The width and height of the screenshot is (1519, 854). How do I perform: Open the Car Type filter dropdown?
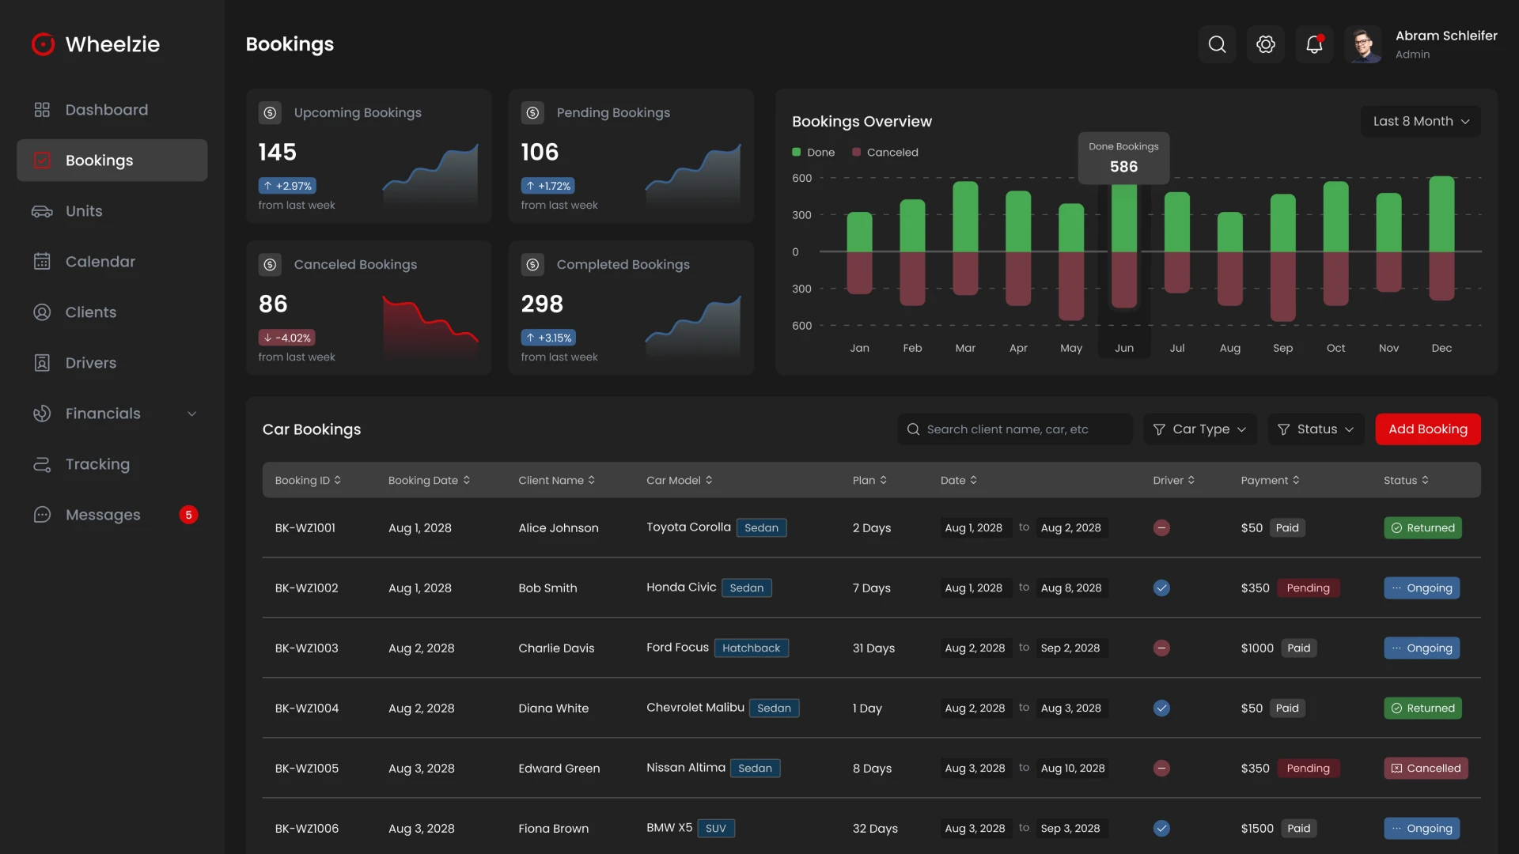point(1199,429)
